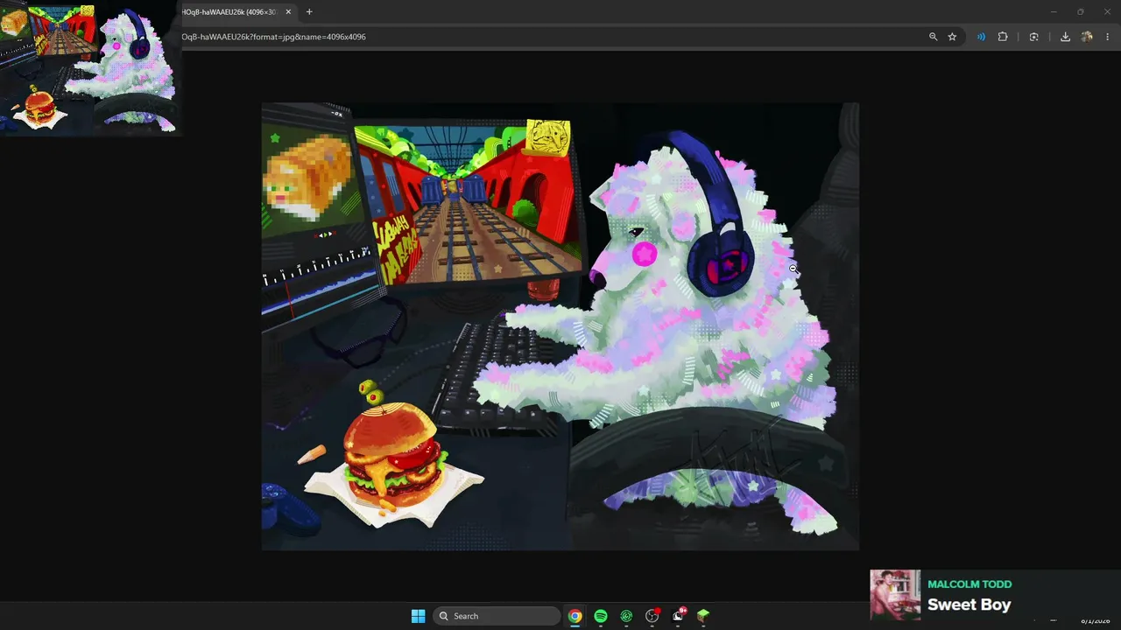Viewport: 1121px width, 630px height.
Task: Click the address bar URL
Action: click(274, 37)
